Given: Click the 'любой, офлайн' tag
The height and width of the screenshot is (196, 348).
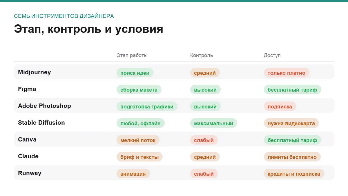Looking at the screenshot, I should [x=141, y=123].
